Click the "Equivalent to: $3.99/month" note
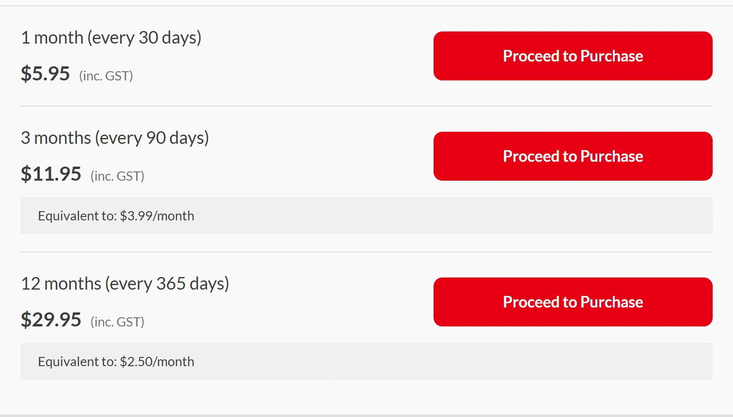 click(116, 216)
